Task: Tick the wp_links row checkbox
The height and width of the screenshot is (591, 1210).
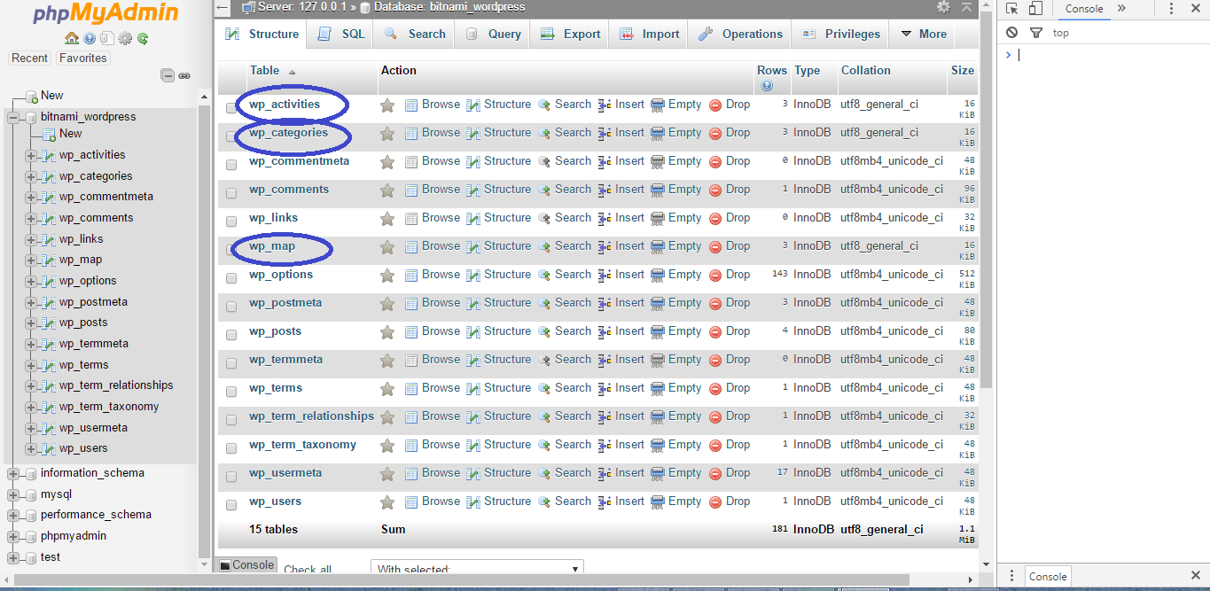Action: [x=231, y=222]
